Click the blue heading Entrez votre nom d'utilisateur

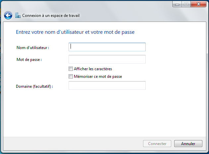click(x=75, y=32)
